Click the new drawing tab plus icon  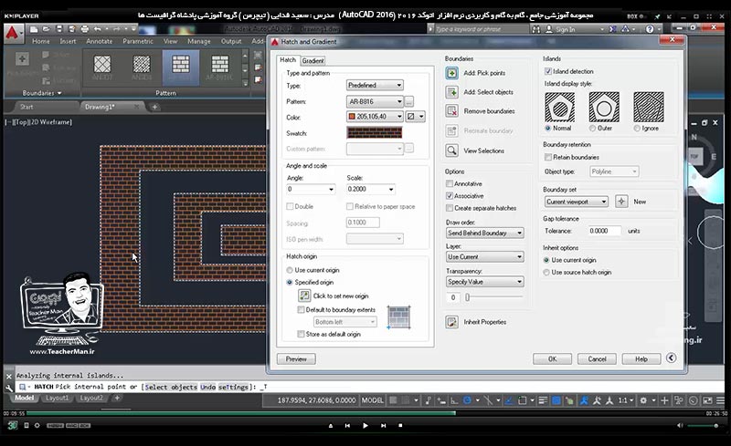click(x=154, y=107)
